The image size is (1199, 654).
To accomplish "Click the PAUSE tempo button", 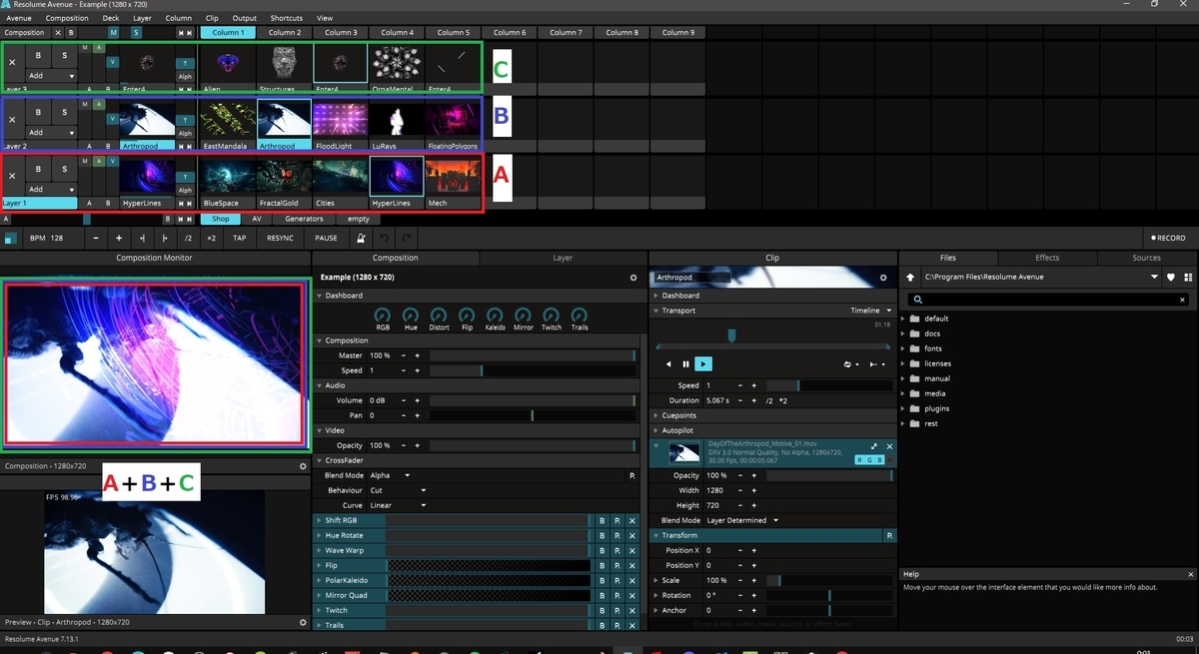I will tap(326, 239).
